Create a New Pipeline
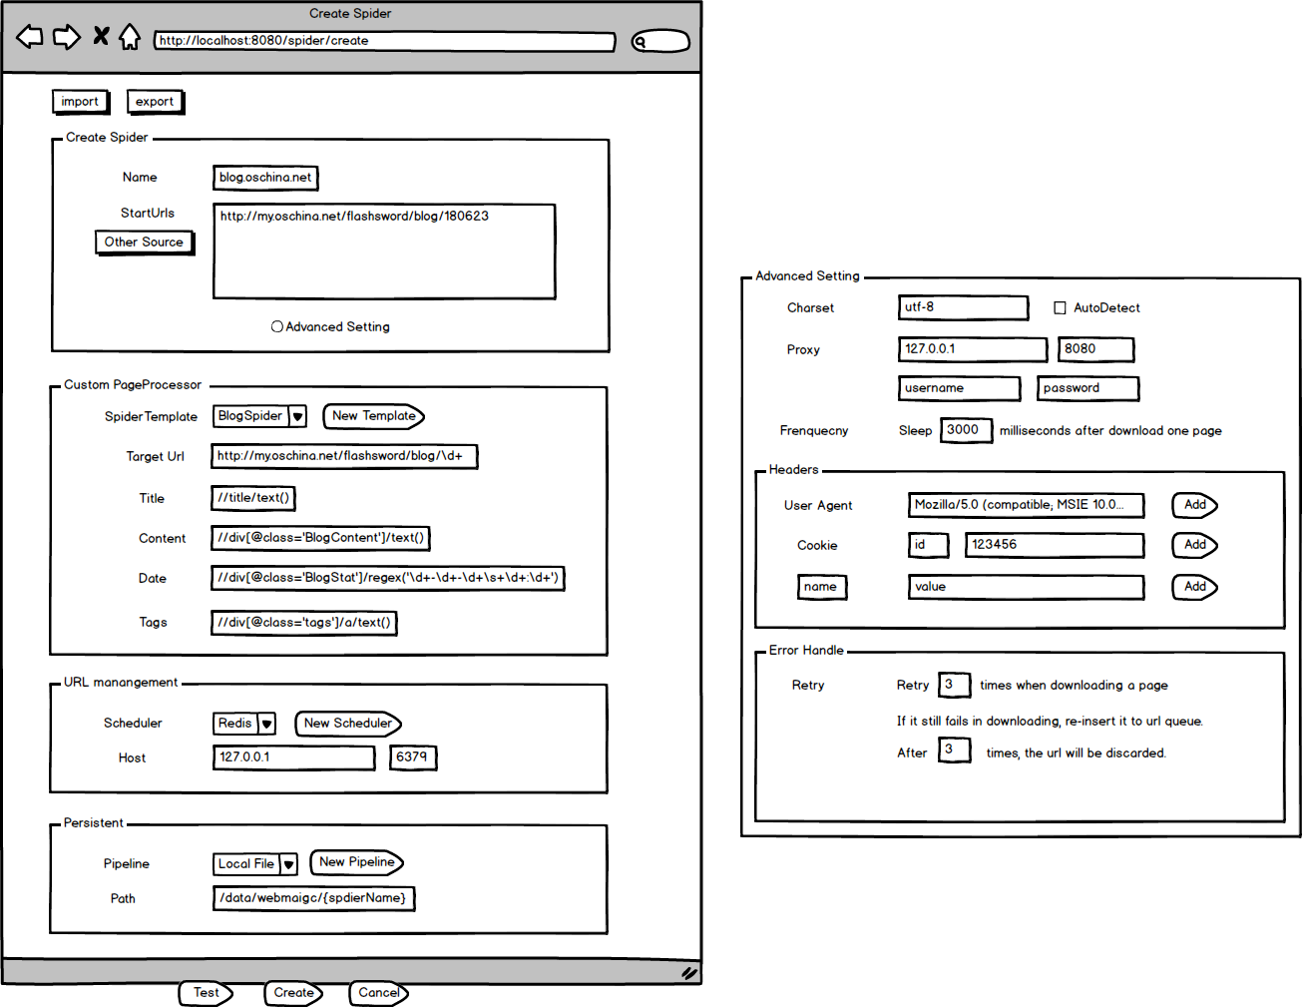This screenshot has height=1007, width=1302. [x=356, y=862]
